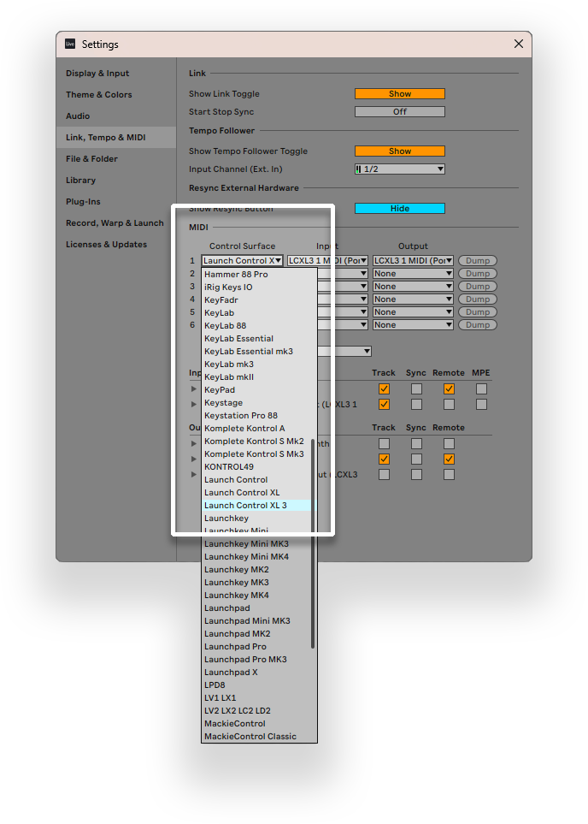The width and height of the screenshot is (588, 824).
Task: Select Launchpad Pro MK3 control surface
Action: [256, 660]
